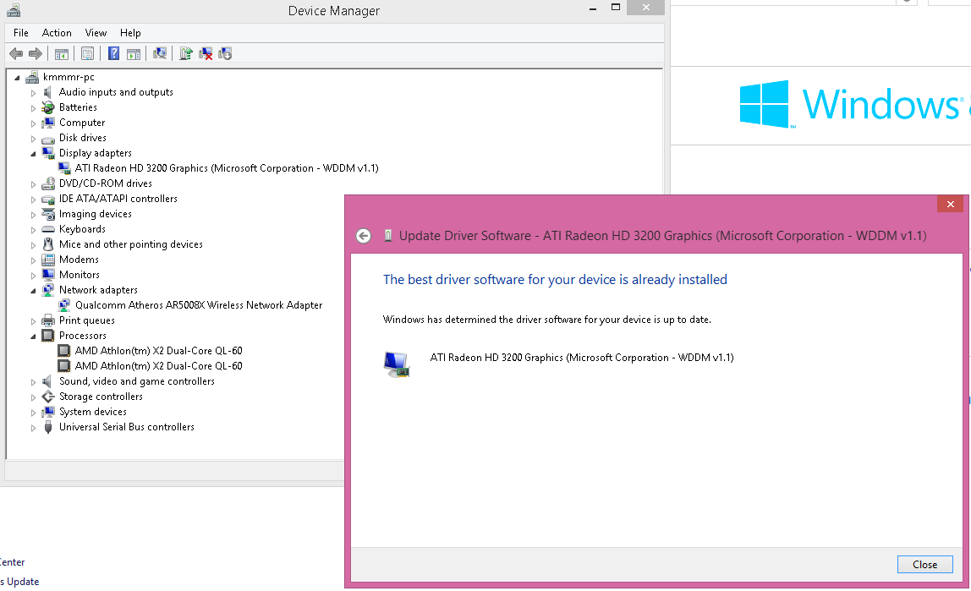The width and height of the screenshot is (971, 591).
Task: Click Show/Hide Action Pane toolbar icon
Action: tap(133, 54)
